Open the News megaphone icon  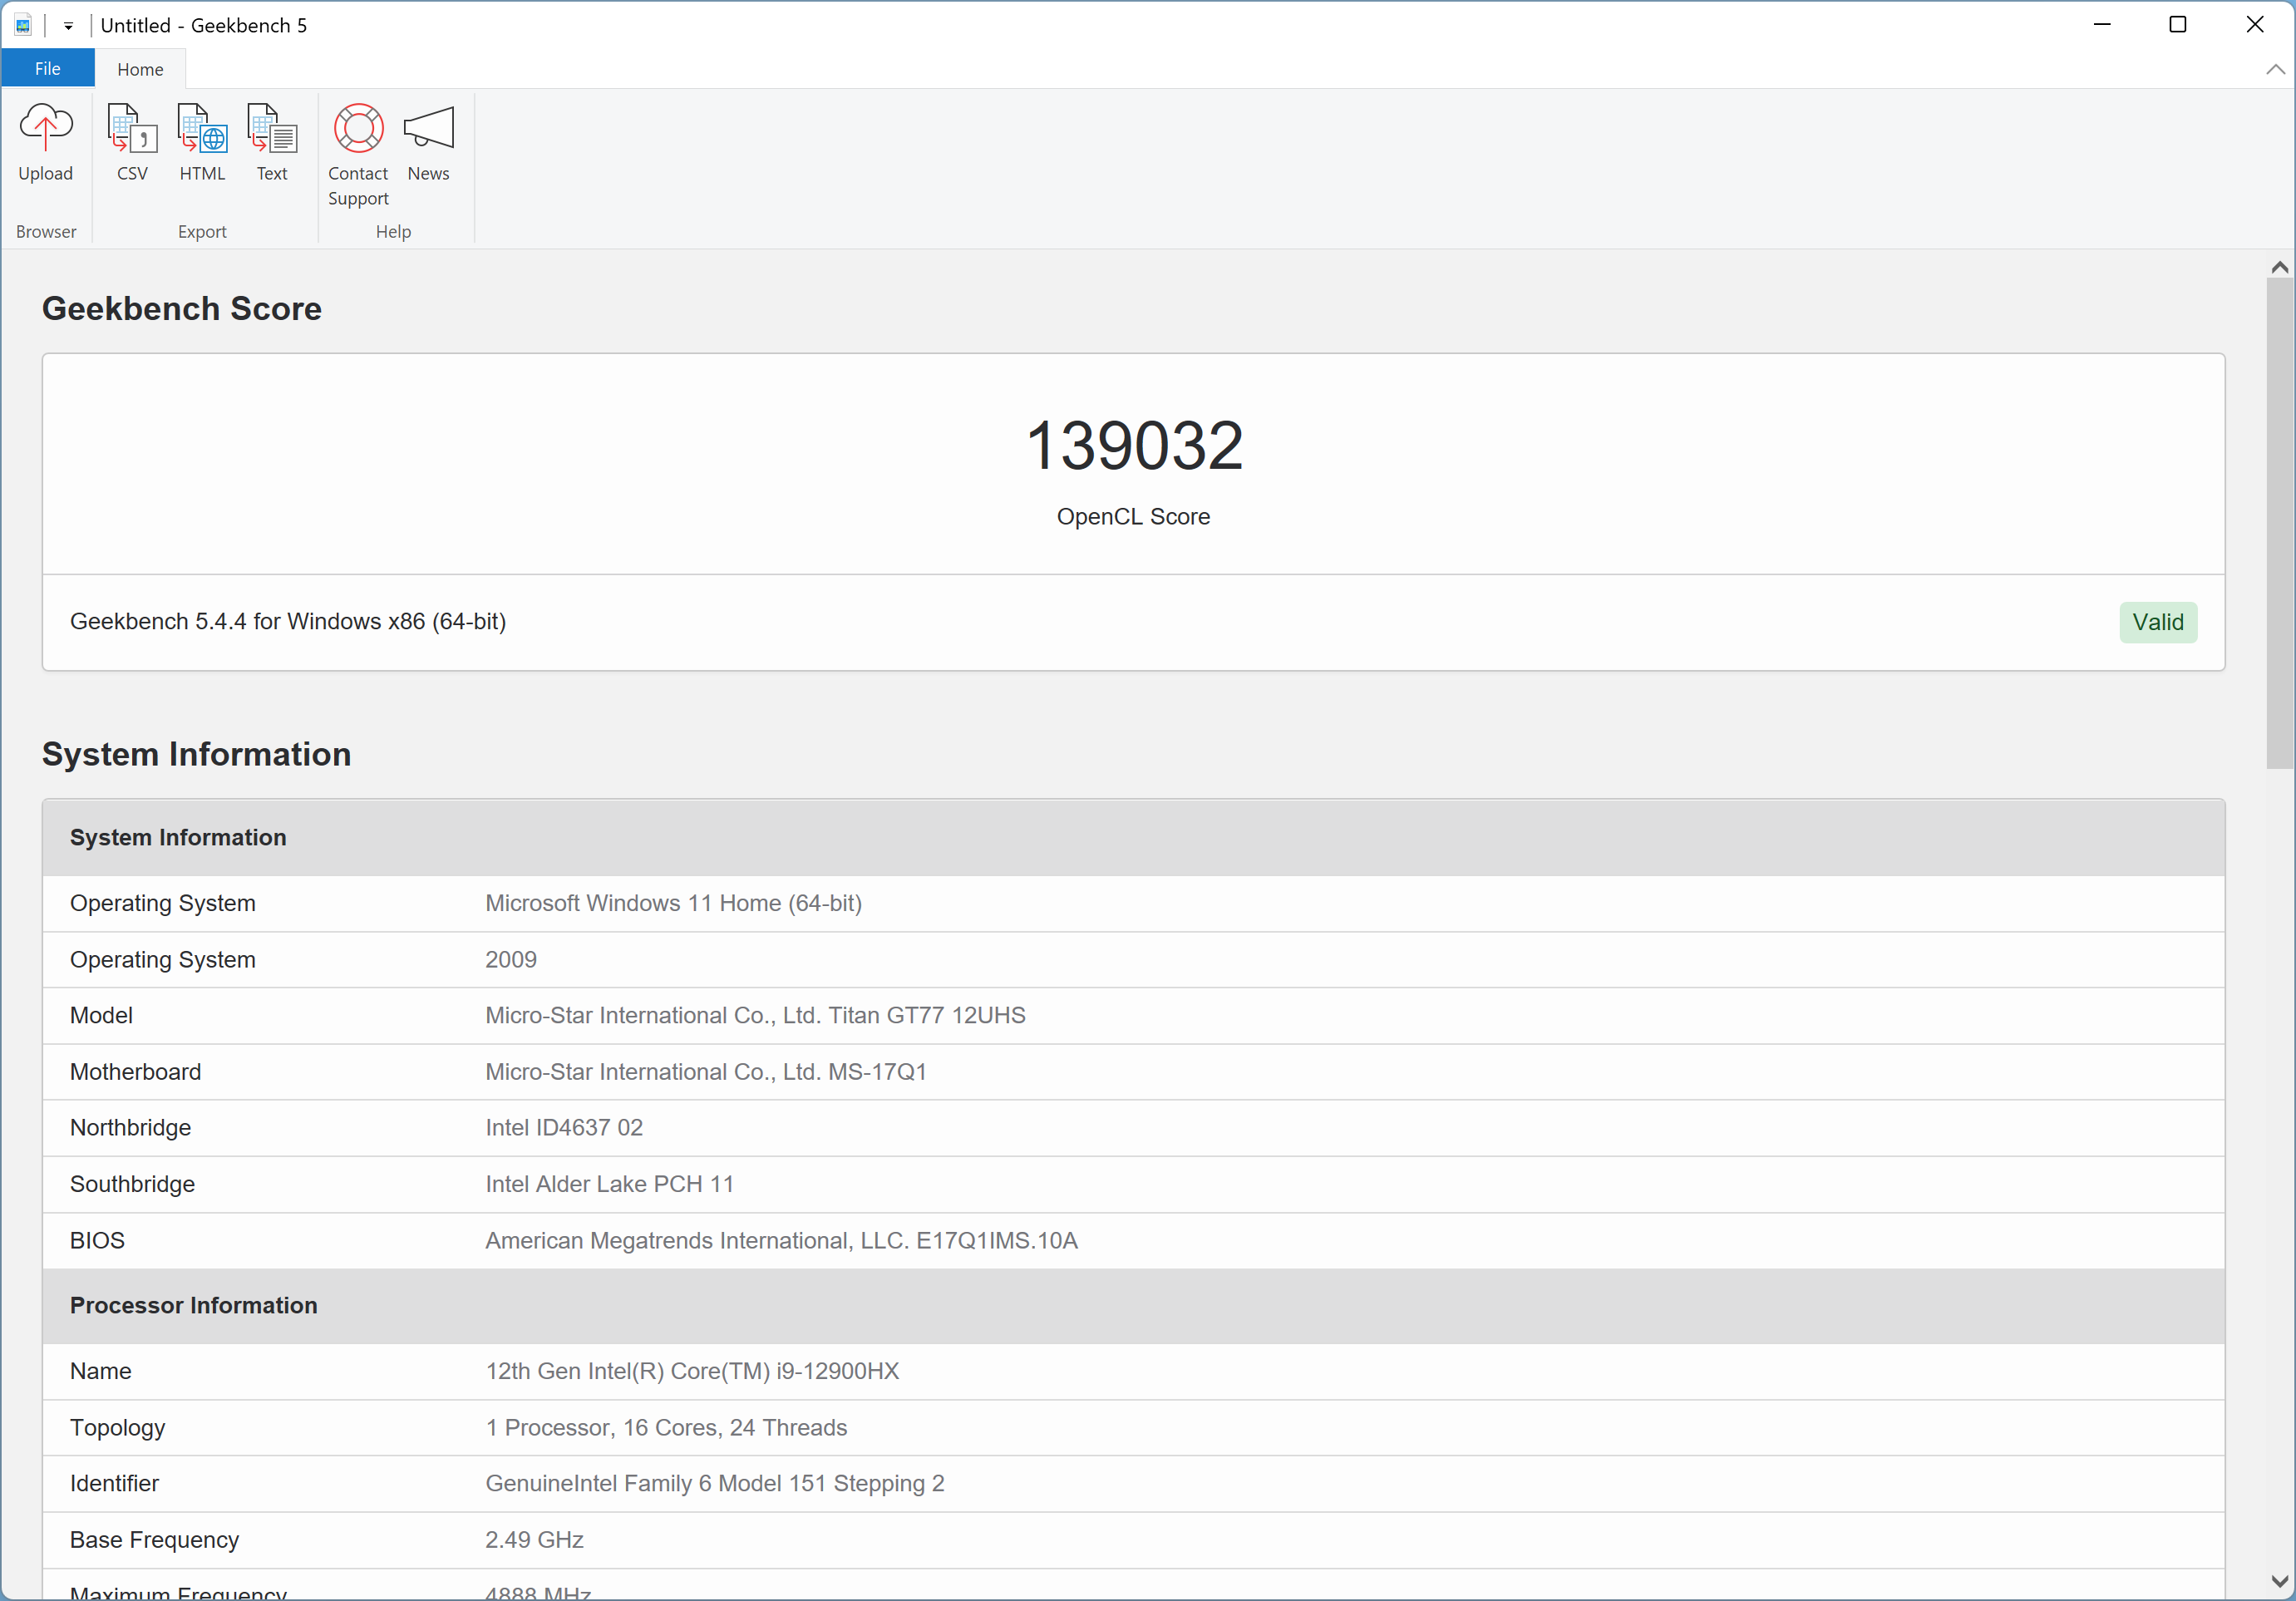[428, 128]
